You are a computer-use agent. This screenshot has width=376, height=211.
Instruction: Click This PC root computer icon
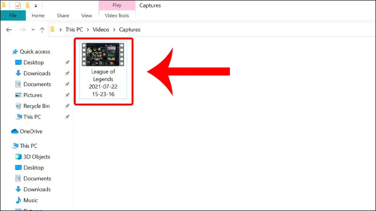pyautogui.click(x=15, y=146)
